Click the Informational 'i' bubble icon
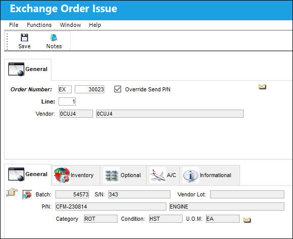293x239 pixels. [x=191, y=175]
